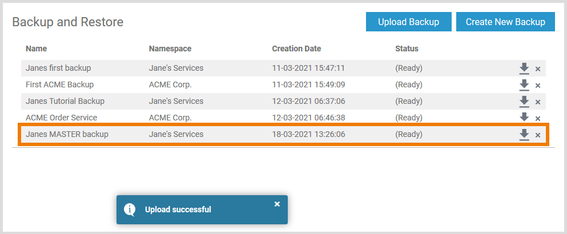Select the ACME Order Service row name

point(61,118)
